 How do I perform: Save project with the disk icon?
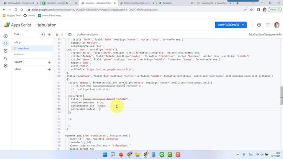(x=70, y=34)
